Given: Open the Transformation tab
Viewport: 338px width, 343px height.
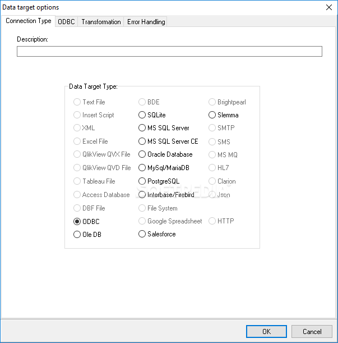Looking at the screenshot, I should [x=101, y=22].
